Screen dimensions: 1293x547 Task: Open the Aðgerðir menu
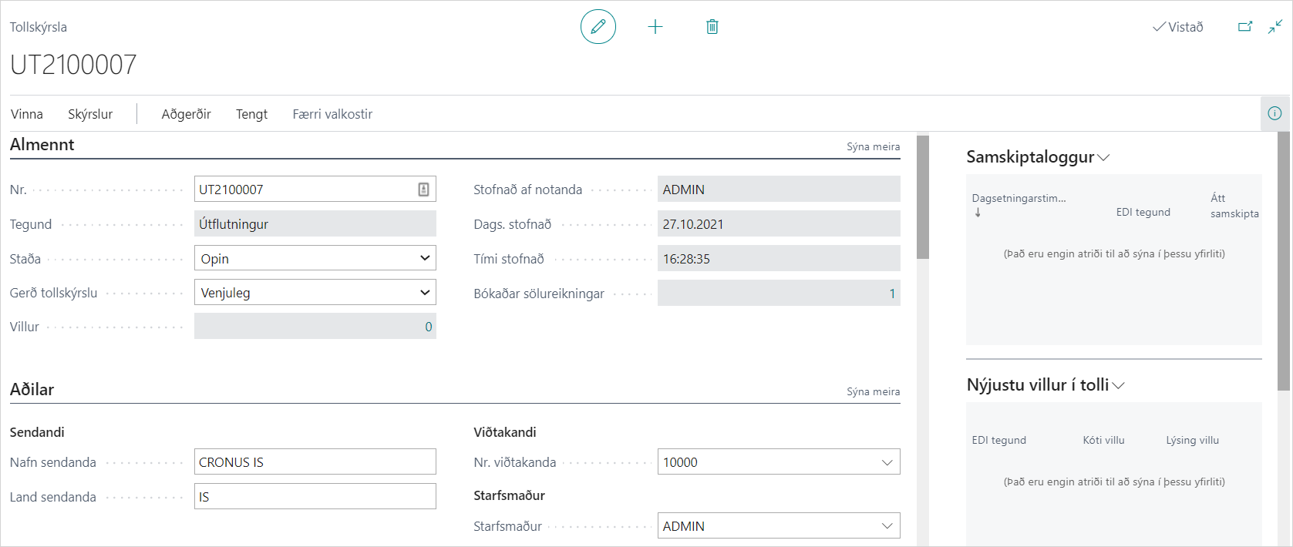point(186,114)
